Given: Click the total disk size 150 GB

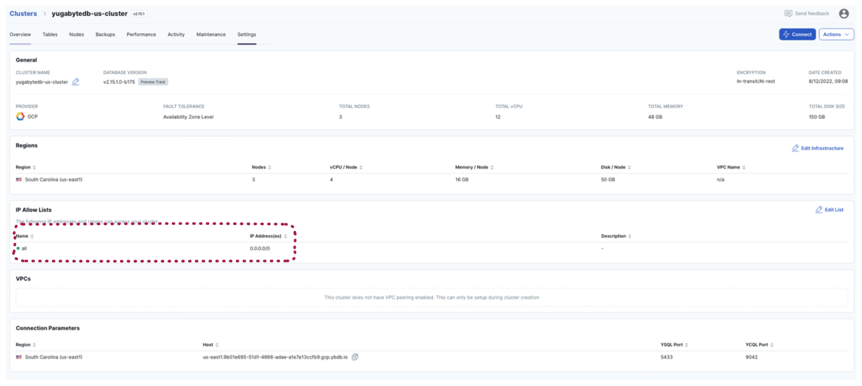Looking at the screenshot, I should click(817, 117).
